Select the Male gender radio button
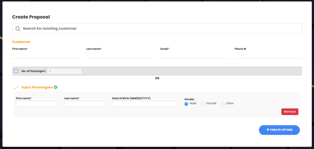 tap(186, 104)
